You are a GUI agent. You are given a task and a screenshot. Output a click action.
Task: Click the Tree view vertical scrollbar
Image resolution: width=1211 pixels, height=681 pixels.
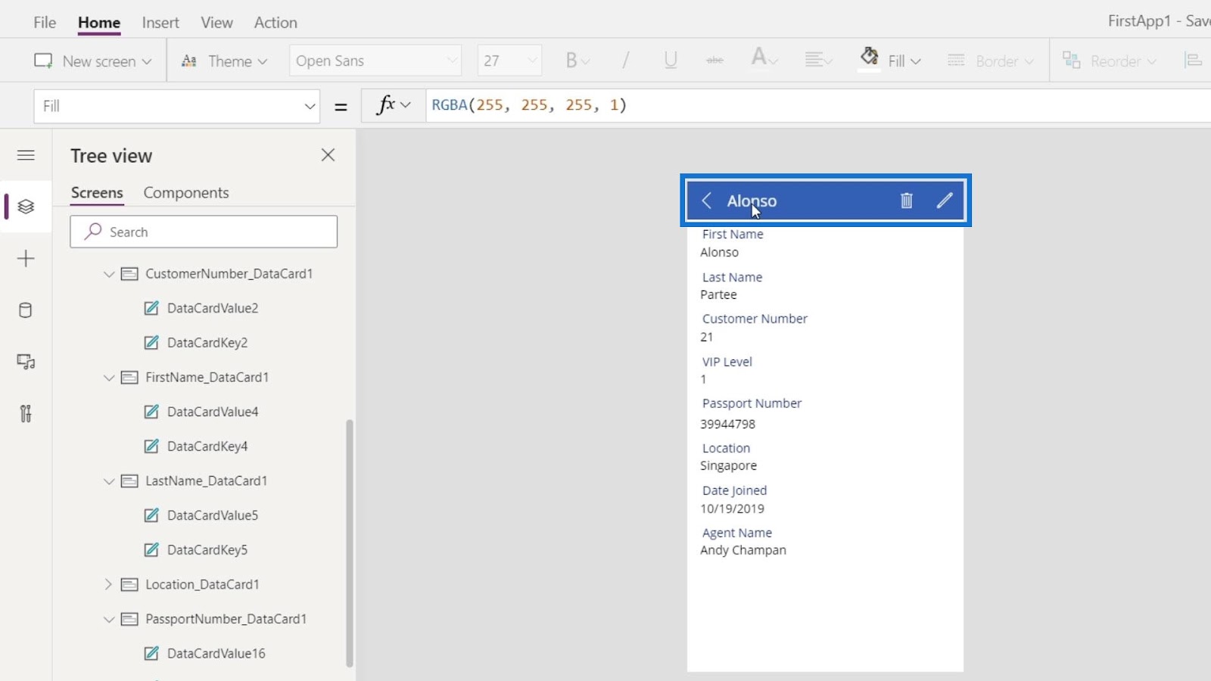350,543
